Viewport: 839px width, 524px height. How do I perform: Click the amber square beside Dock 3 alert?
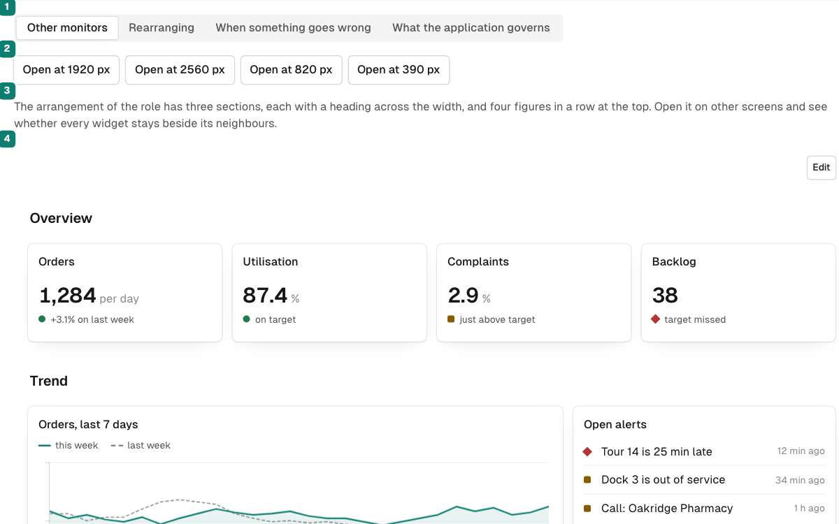click(x=587, y=480)
